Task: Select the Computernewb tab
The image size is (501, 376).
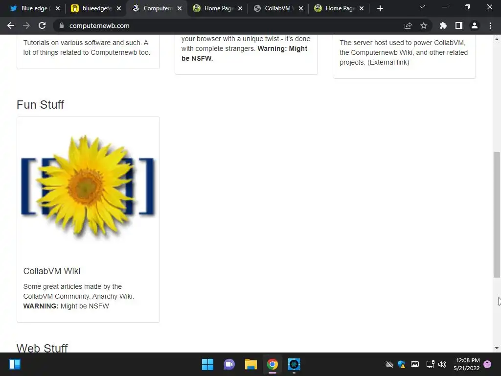Action: pyautogui.click(x=156, y=8)
